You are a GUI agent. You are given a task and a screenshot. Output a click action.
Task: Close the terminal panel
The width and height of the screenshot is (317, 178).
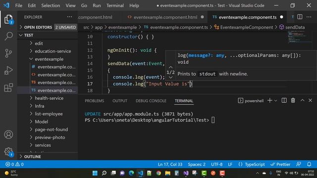311,100
